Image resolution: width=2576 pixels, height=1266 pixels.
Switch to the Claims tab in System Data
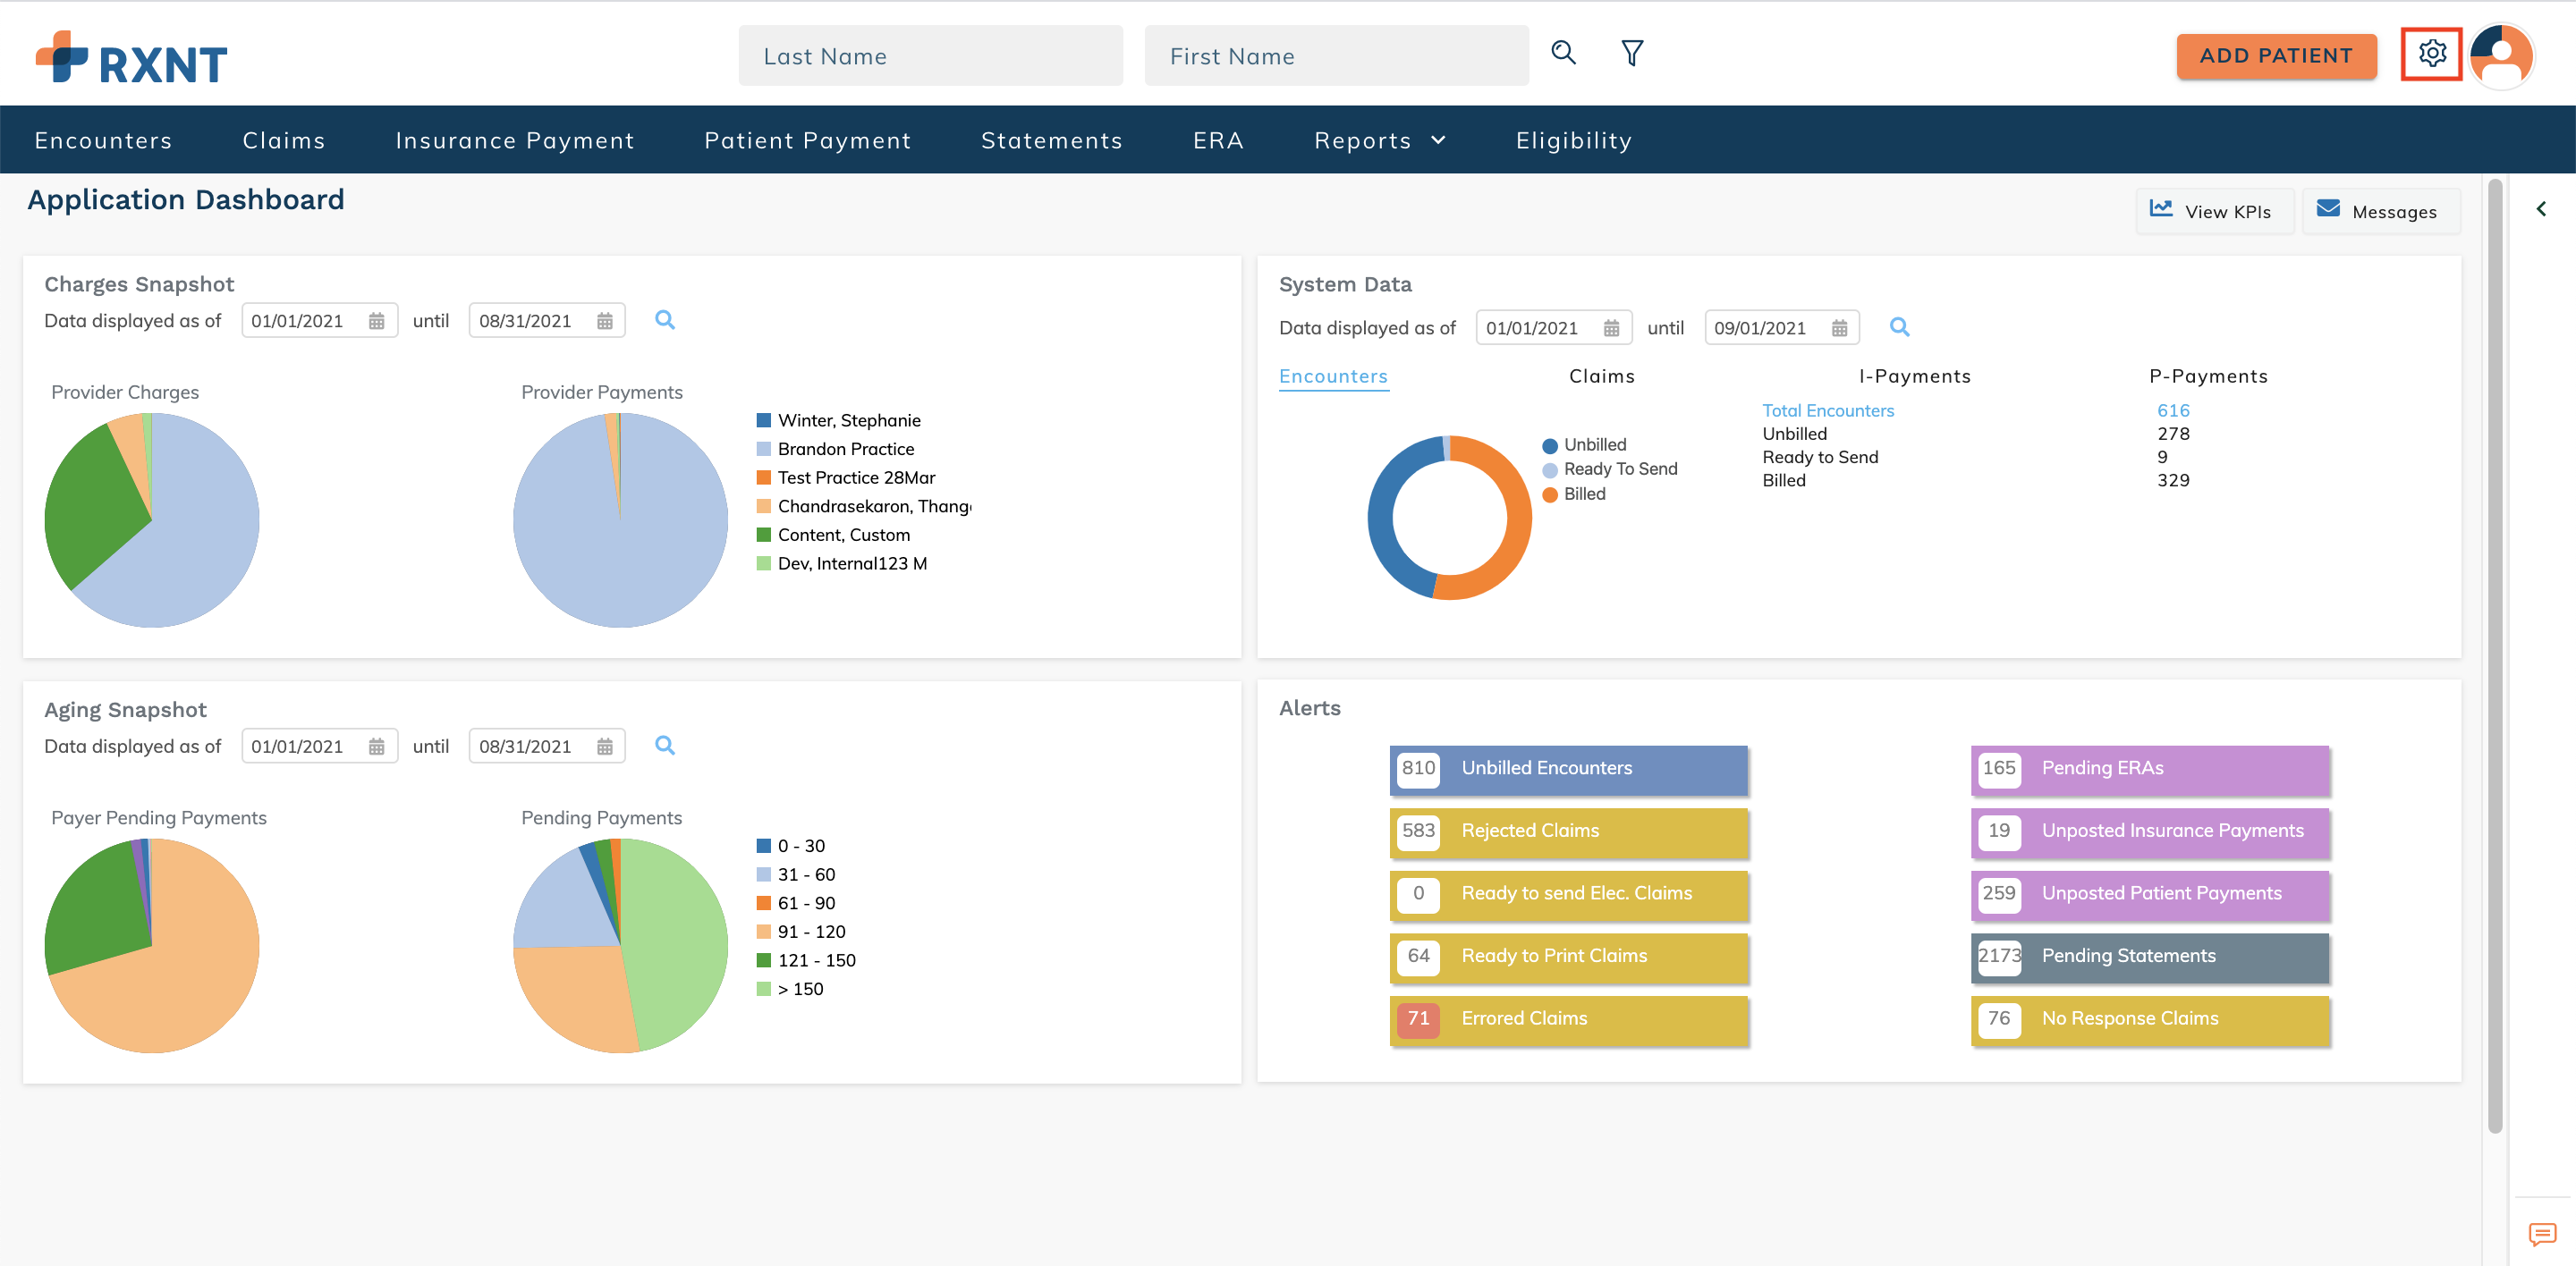click(1601, 376)
